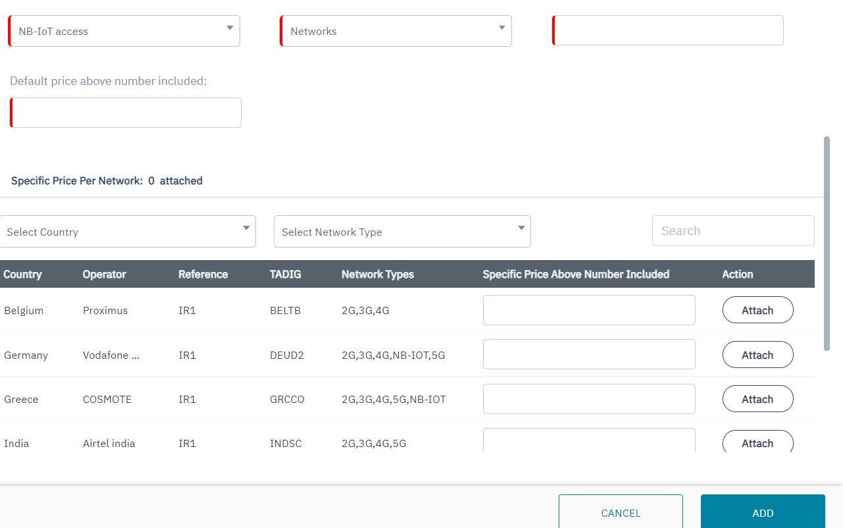Click the Country column header
The height and width of the screenshot is (528, 843).
pos(23,275)
